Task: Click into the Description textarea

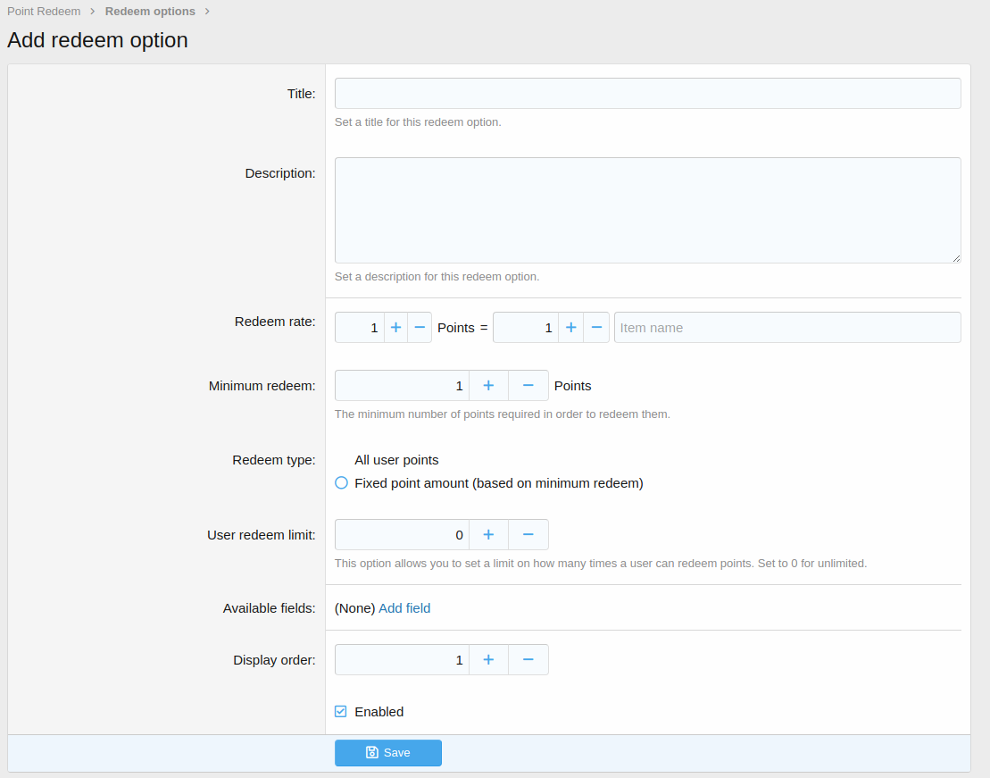Action: point(647,210)
